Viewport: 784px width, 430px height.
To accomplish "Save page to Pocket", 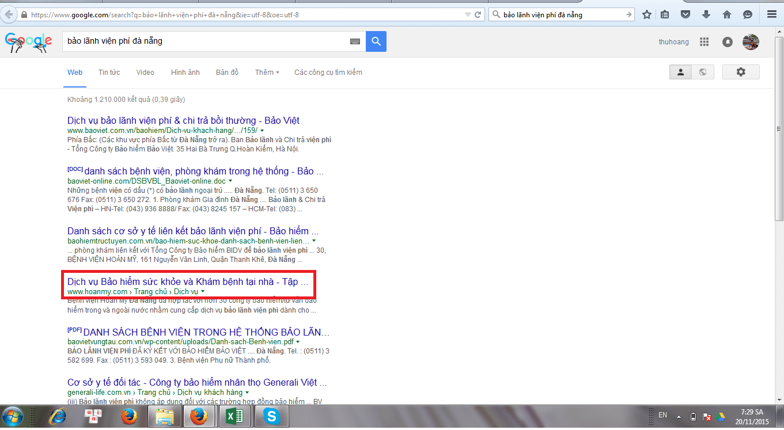I will [x=685, y=14].
